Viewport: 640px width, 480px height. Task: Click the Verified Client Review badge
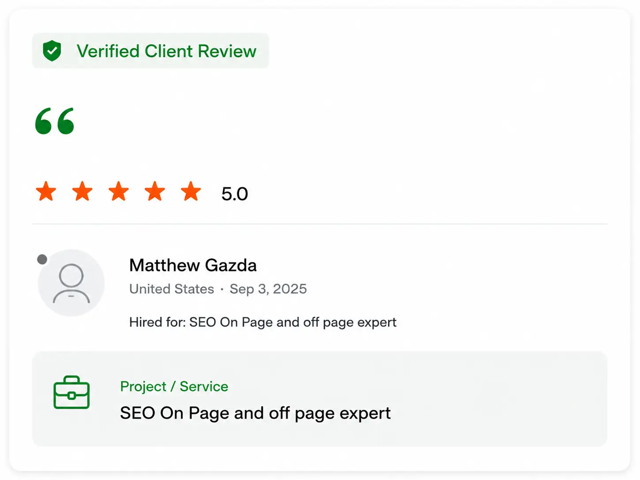click(x=151, y=51)
